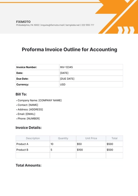This screenshot has width=138, height=196.
Task: Click the company address and contact line
Action: tap(55, 25)
